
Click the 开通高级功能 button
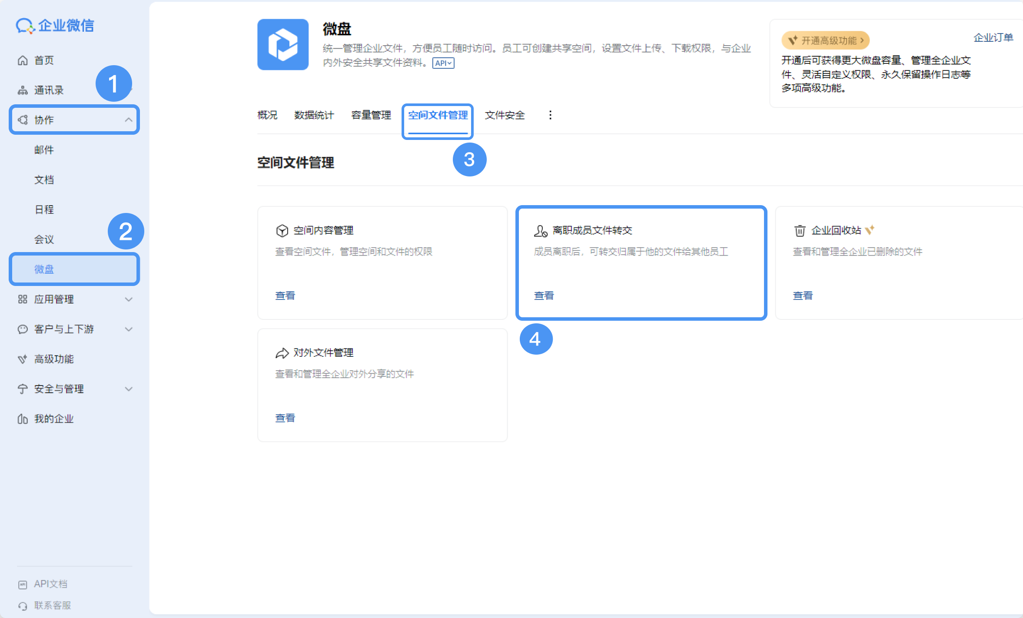coord(825,40)
